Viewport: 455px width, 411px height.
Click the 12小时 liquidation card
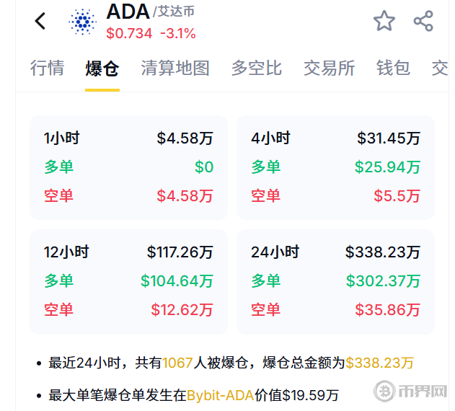(x=128, y=282)
